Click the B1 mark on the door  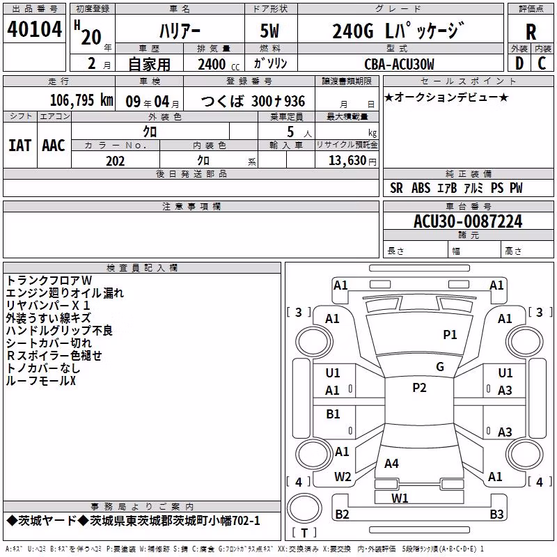[333, 414]
